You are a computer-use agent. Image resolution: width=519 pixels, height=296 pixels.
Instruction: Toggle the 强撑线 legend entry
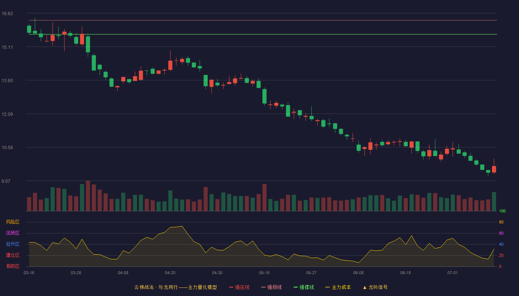tap(304, 287)
